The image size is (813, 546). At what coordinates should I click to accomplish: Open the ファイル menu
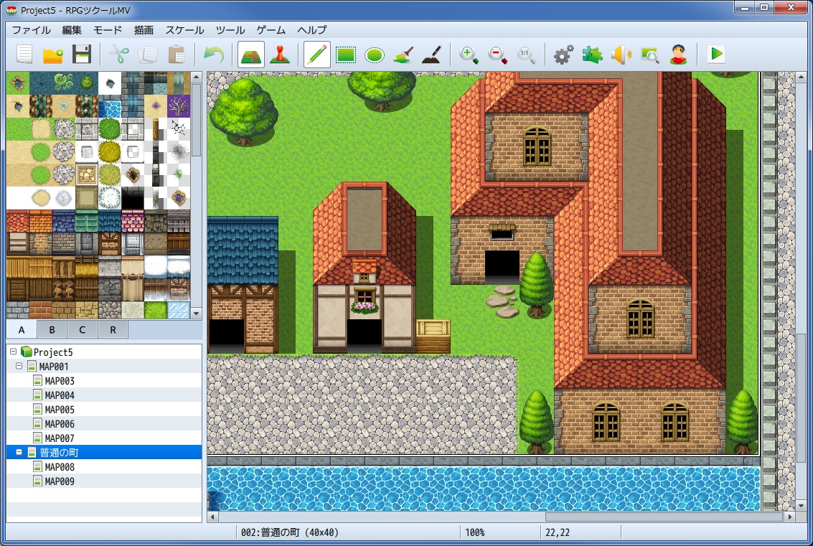[x=31, y=30]
